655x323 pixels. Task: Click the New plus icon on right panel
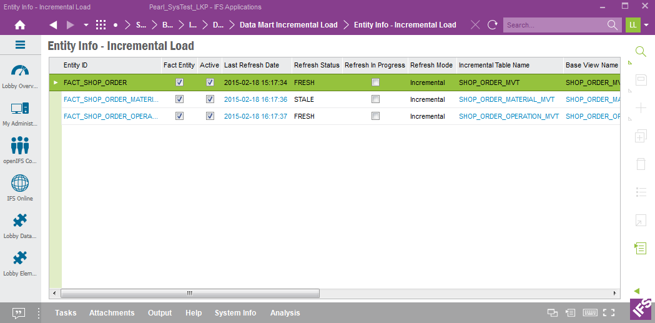point(641,108)
